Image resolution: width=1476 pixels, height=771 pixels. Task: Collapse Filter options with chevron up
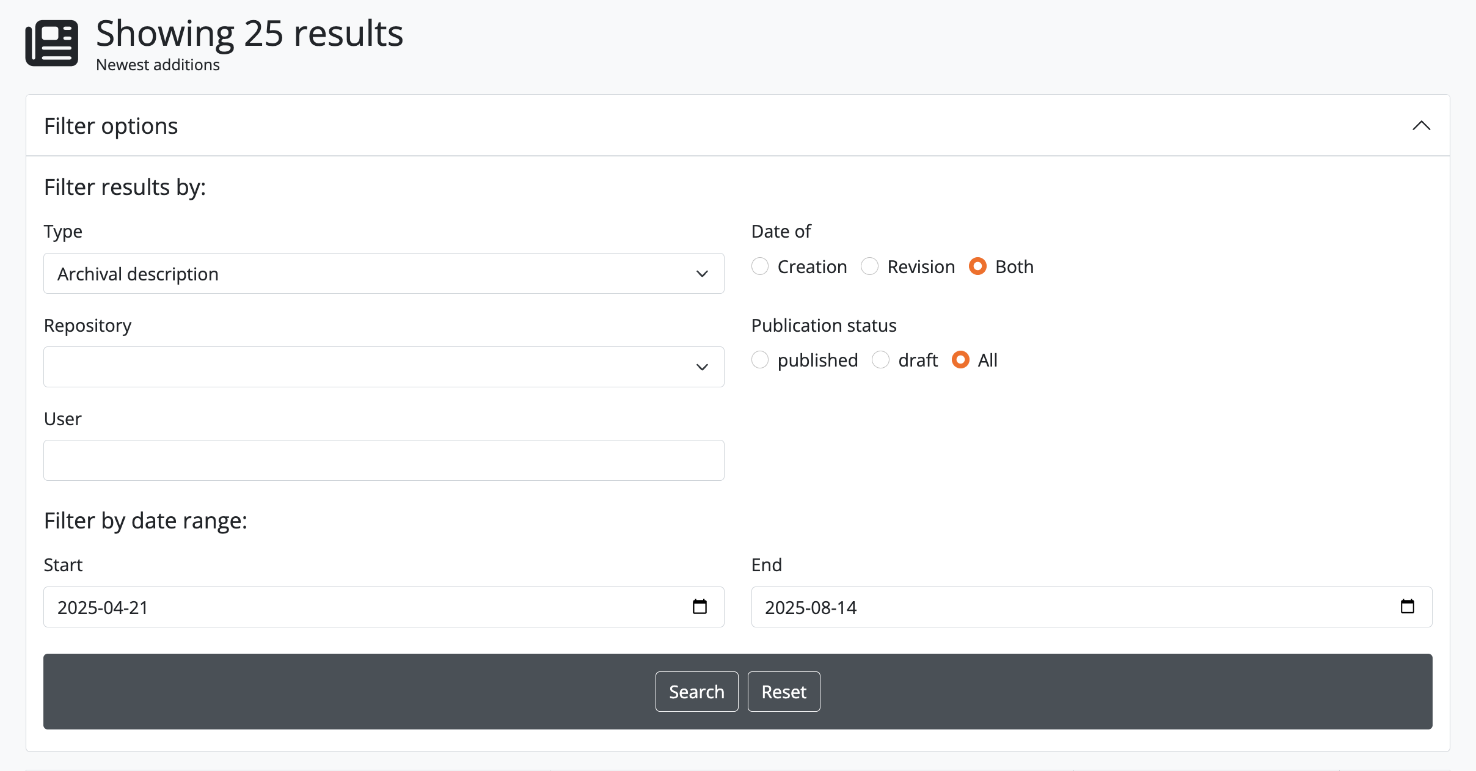pos(1421,126)
